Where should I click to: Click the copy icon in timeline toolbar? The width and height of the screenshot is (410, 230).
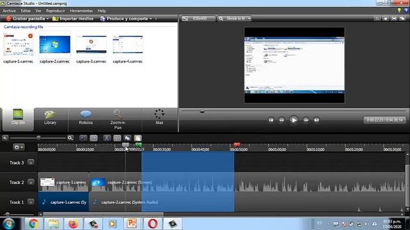tap(127, 138)
